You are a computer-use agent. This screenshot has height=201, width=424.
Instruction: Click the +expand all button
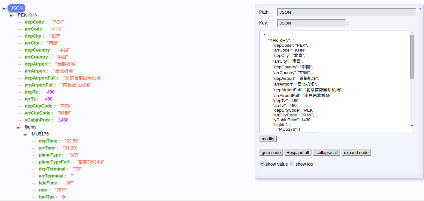point(298,153)
